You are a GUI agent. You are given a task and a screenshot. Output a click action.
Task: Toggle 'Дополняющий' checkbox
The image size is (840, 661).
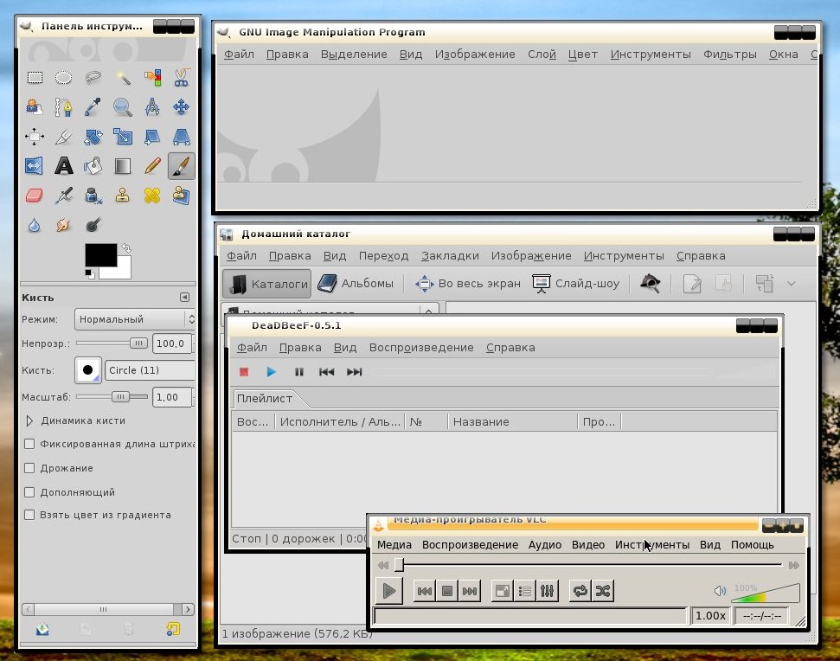(x=29, y=492)
